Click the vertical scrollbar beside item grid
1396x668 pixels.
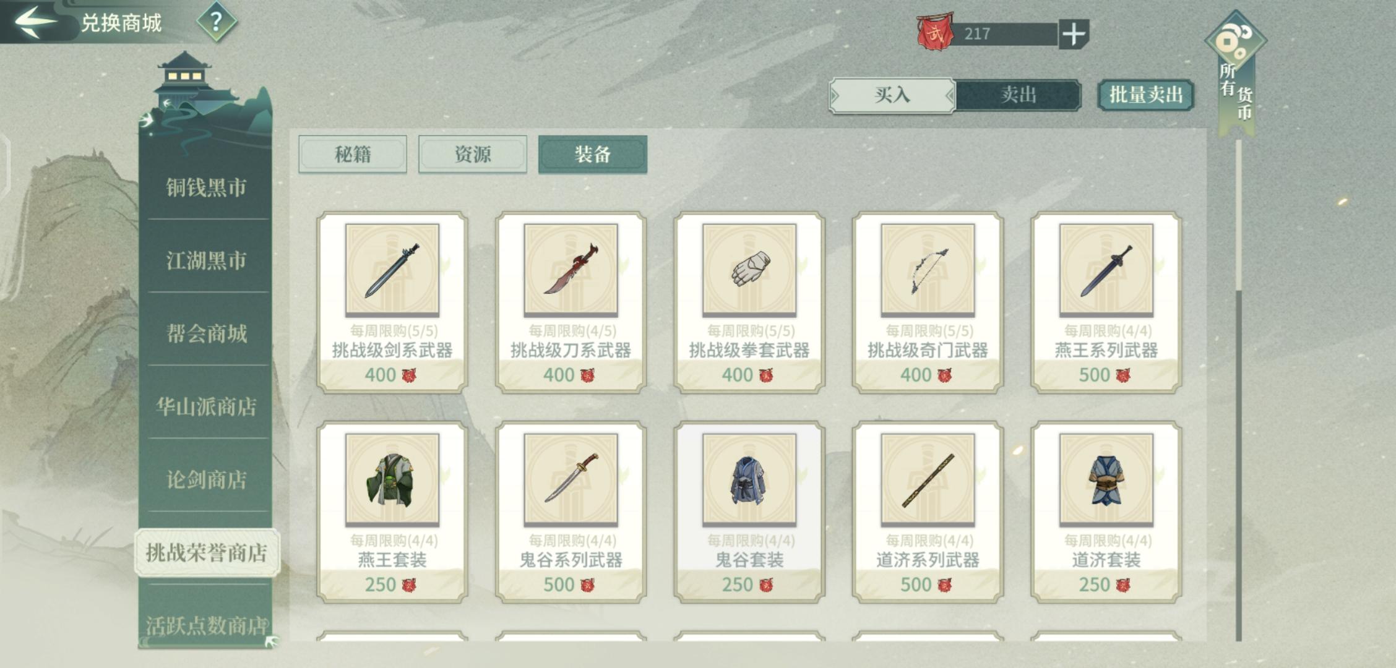point(1239,390)
